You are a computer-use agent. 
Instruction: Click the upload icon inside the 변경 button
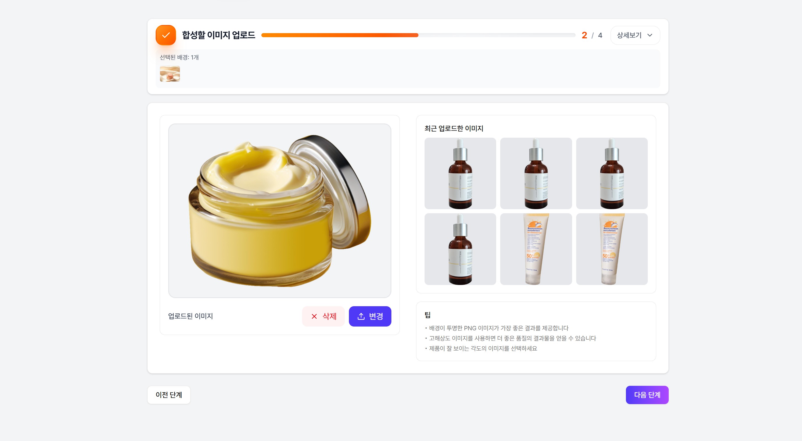point(361,316)
